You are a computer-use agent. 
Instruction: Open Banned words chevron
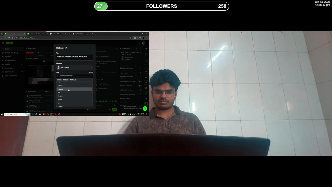pos(141,98)
